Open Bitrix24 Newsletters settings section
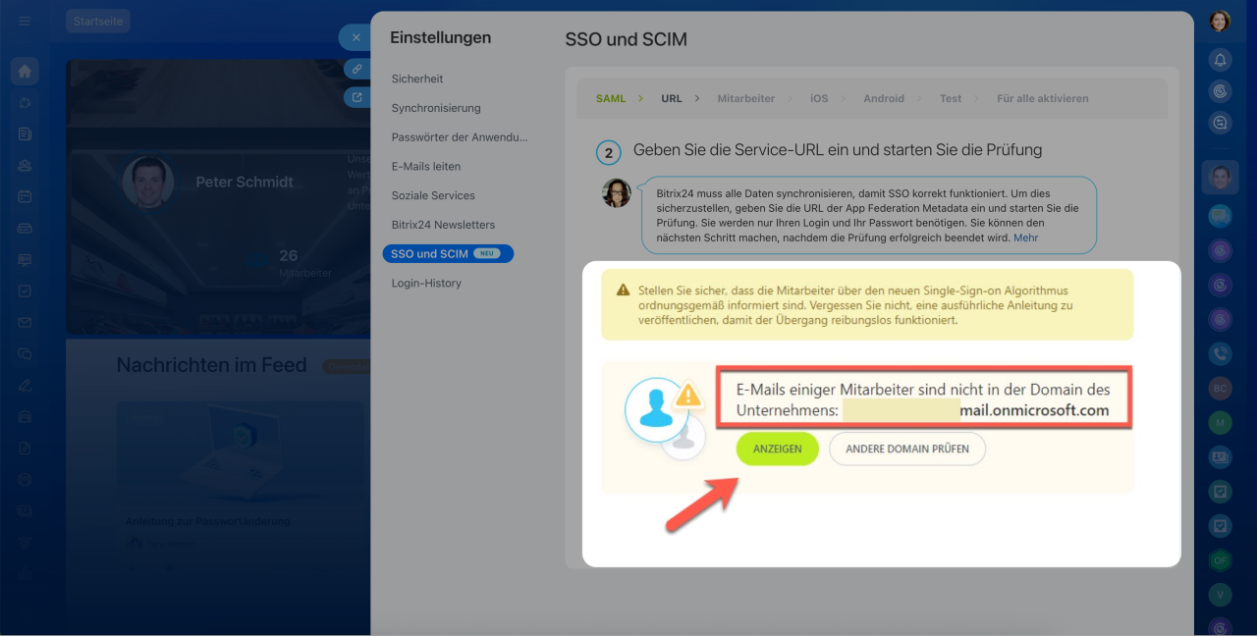The height and width of the screenshot is (636, 1257). pos(443,225)
